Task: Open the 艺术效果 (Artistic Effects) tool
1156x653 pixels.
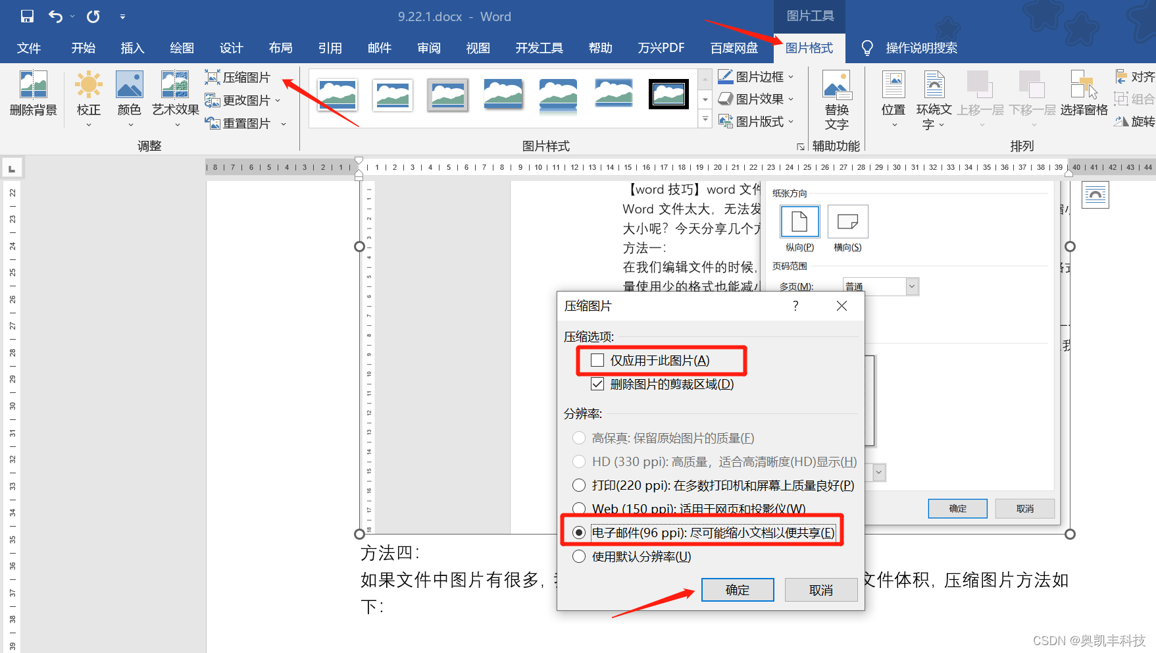Action: (x=175, y=98)
